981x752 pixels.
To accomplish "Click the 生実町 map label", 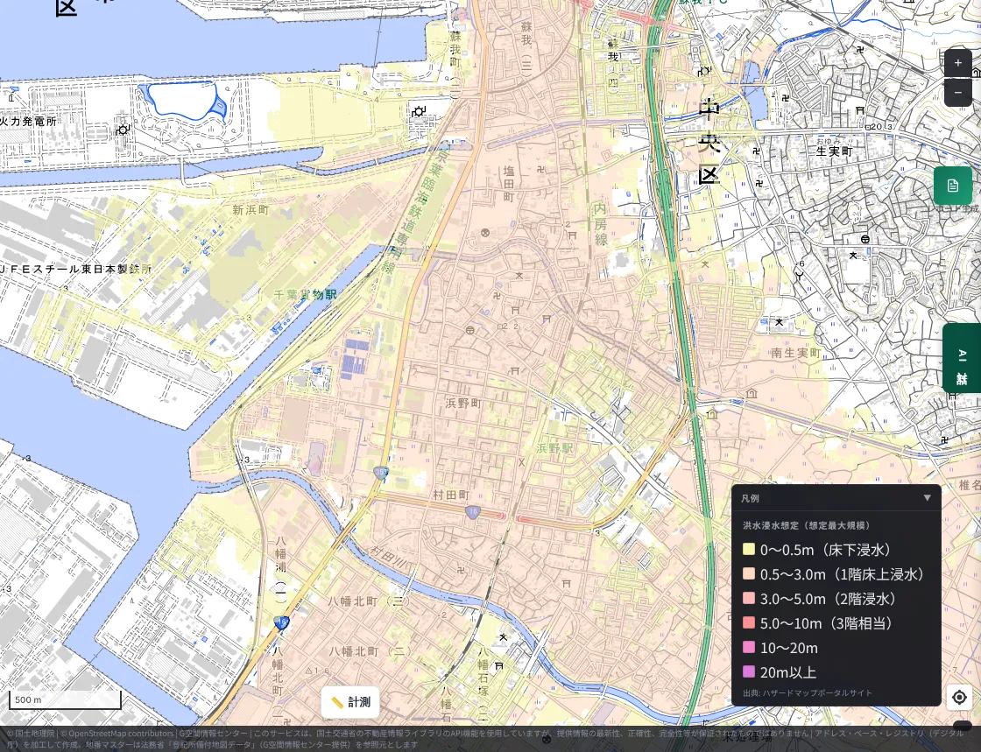I will [x=835, y=151].
